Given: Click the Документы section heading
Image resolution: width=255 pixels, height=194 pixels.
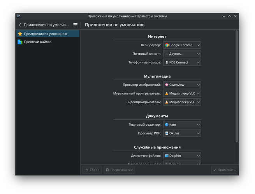Looking at the screenshot, I should coord(157,116).
